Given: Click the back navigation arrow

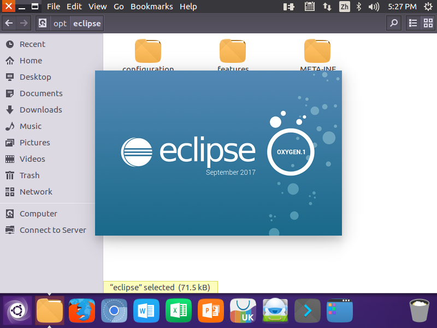Looking at the screenshot, I should click(9, 23).
